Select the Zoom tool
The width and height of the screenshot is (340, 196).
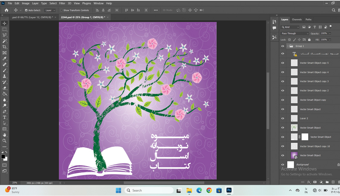[x=4, y=141]
